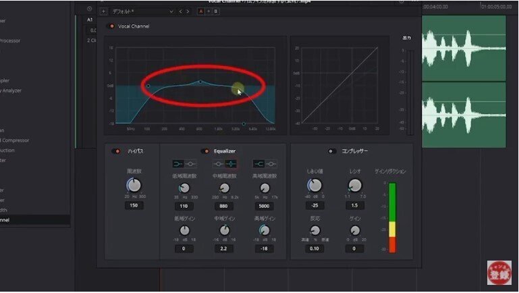The width and height of the screenshot is (519, 293).
Task: Click the high band gain knob
Action: pyautogui.click(x=265, y=230)
